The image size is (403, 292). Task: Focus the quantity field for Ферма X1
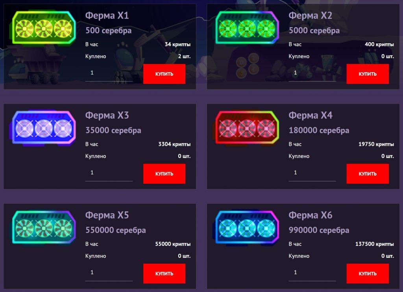(x=109, y=73)
